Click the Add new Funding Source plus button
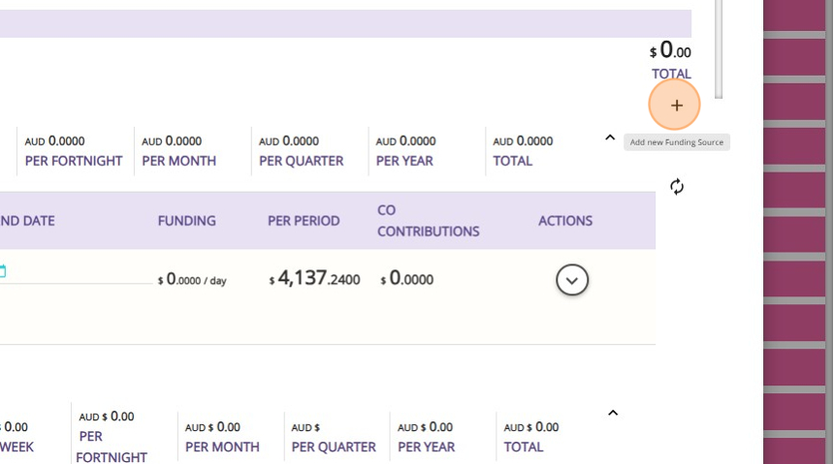The height and width of the screenshot is (464, 834). pos(676,105)
